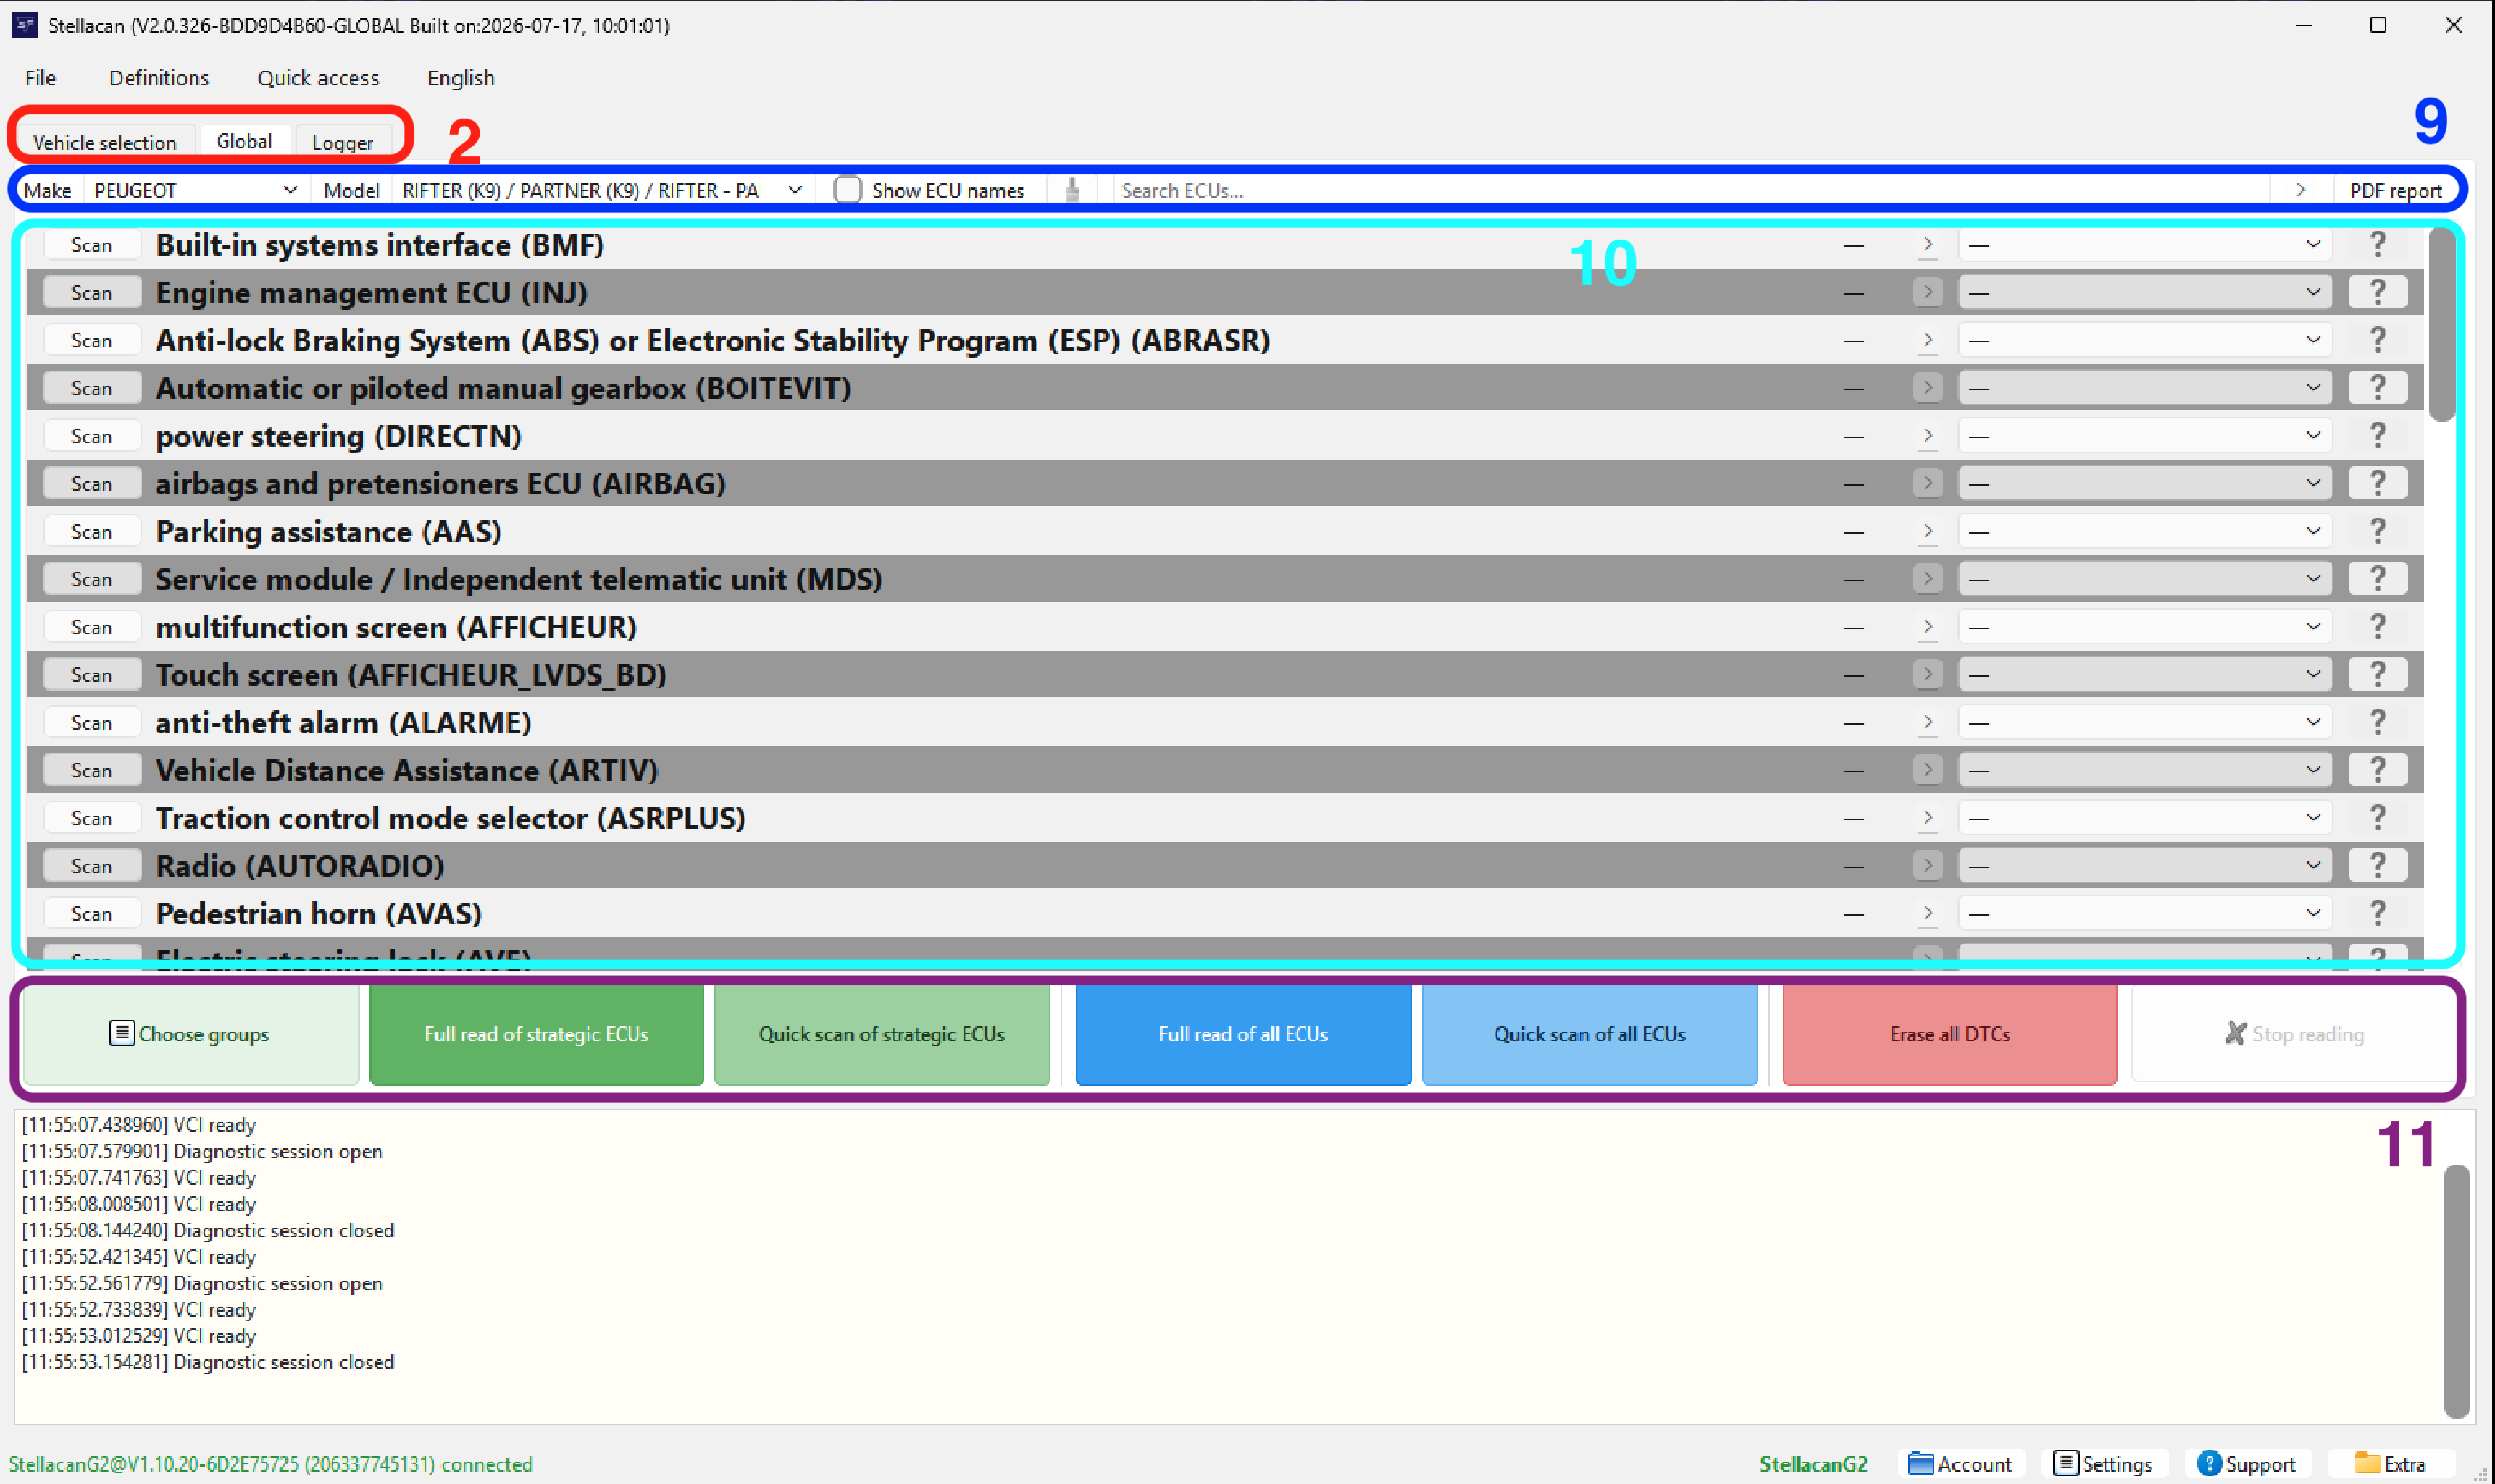The width and height of the screenshot is (2495, 1484).
Task: Open the English language menu
Action: pyautogui.click(x=460, y=78)
